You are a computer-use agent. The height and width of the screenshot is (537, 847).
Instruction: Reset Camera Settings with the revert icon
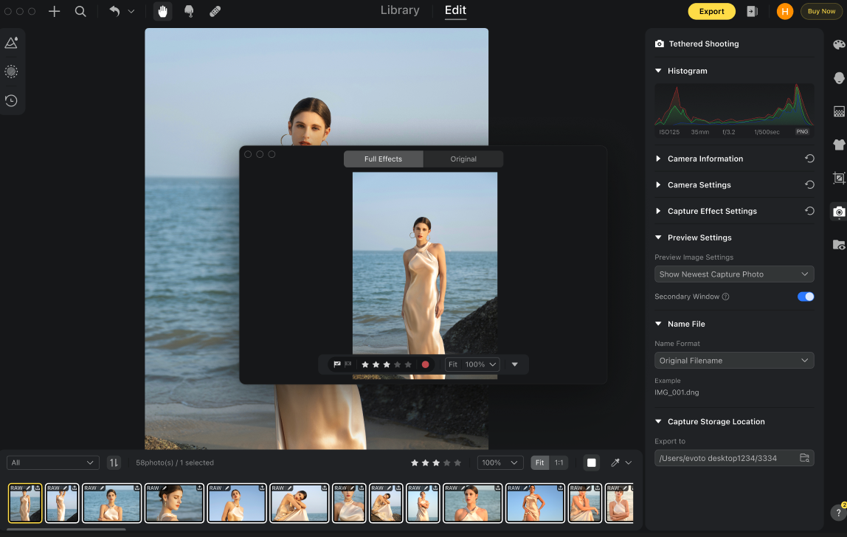pos(809,185)
